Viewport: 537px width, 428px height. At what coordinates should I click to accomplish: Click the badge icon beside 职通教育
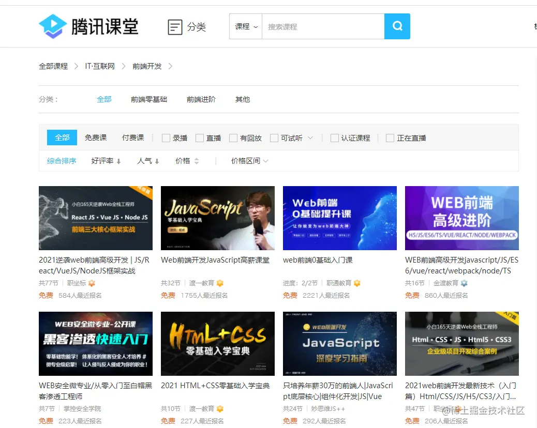tap(357, 283)
